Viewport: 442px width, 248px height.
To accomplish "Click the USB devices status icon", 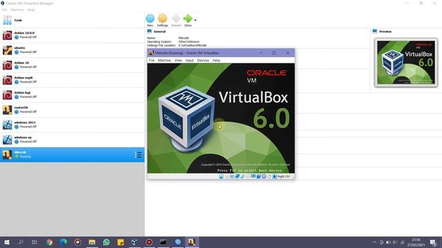I will click(x=242, y=176).
